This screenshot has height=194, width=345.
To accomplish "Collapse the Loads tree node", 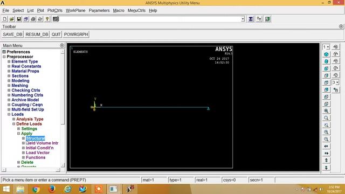I will pos(9,114).
